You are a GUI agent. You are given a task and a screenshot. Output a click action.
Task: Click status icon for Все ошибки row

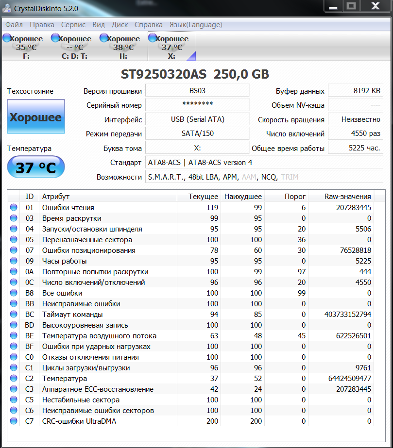click(14, 293)
